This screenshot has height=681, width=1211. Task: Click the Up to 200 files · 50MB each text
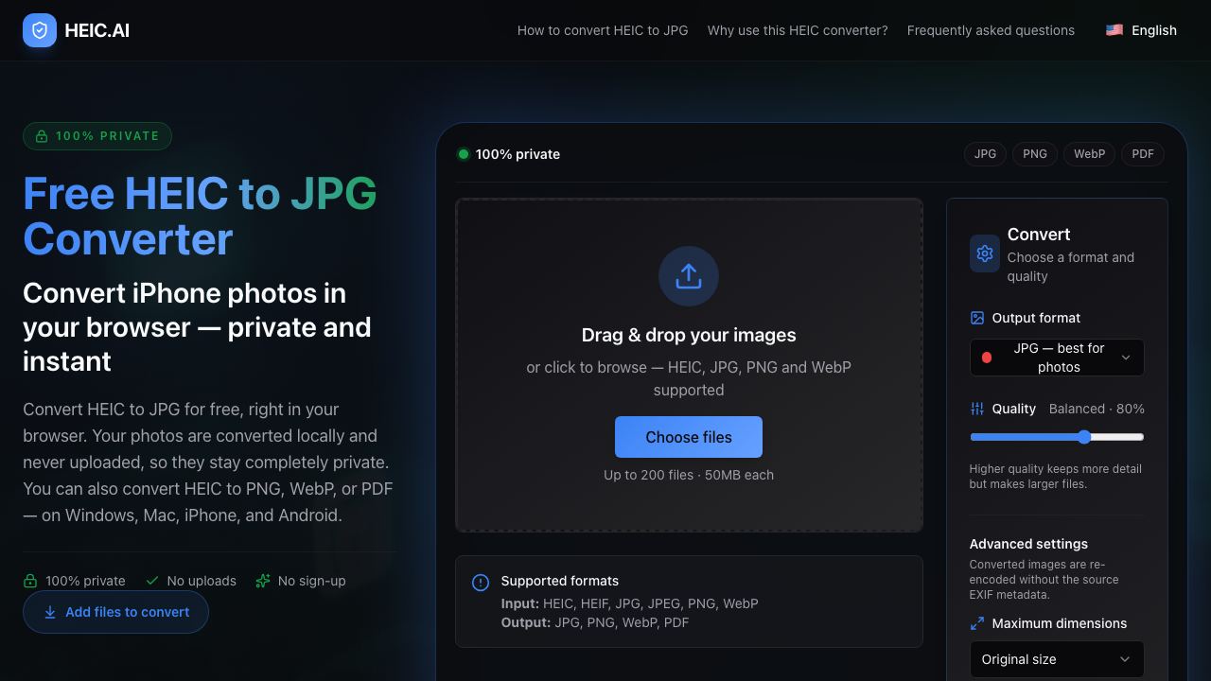click(x=689, y=475)
